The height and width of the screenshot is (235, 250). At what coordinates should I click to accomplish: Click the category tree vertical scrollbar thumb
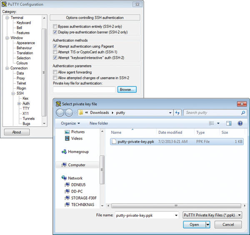coord(44,72)
